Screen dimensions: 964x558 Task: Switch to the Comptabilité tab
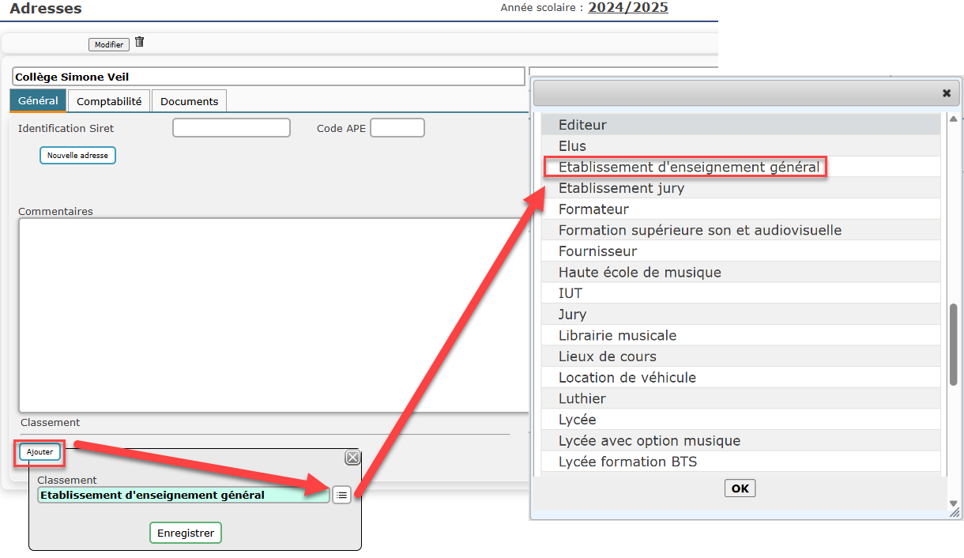click(109, 101)
